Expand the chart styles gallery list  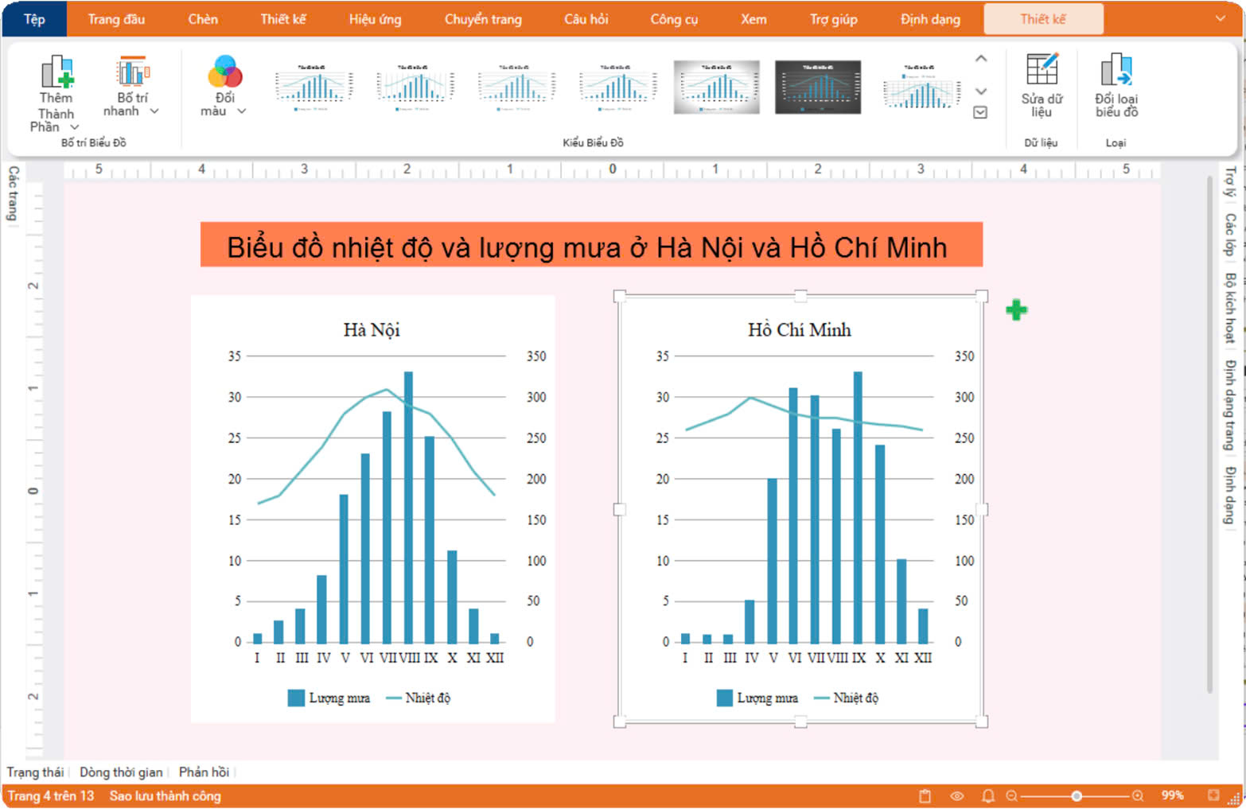[980, 113]
